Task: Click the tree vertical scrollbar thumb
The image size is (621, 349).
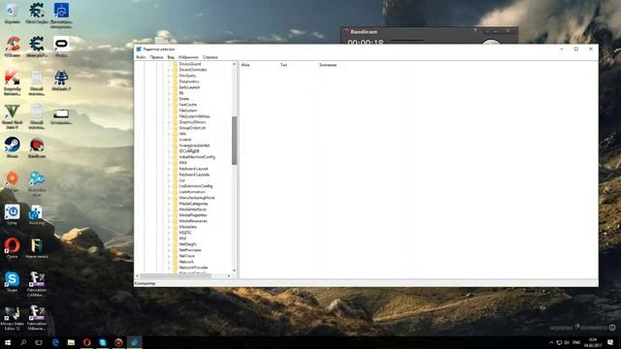Action: (235, 141)
